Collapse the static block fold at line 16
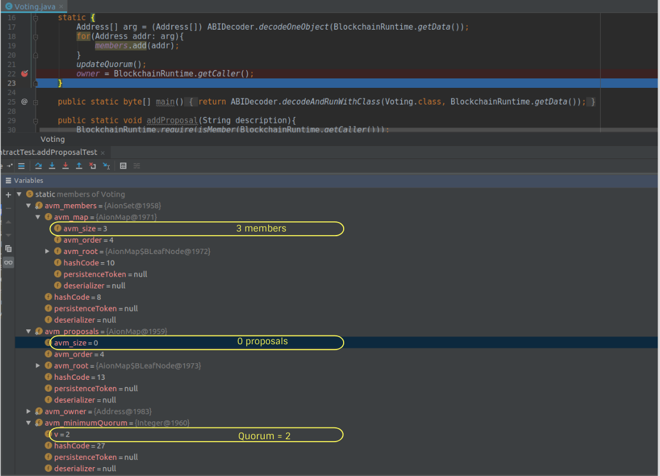The image size is (660, 476). coord(36,18)
